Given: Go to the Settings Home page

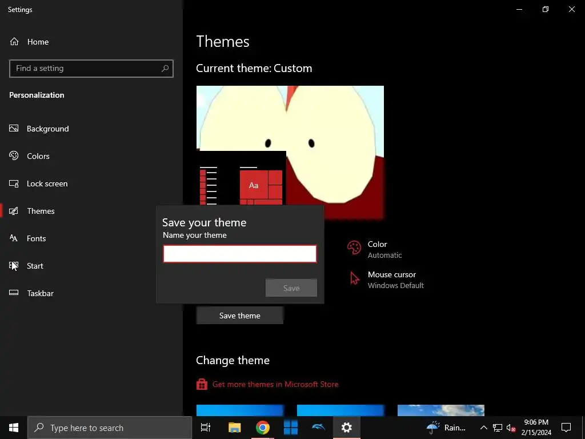Looking at the screenshot, I should [x=29, y=42].
